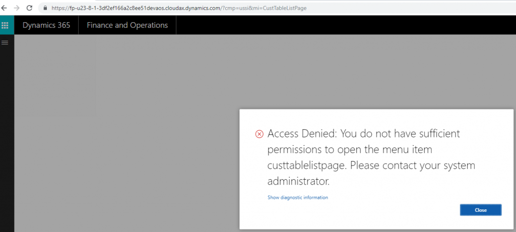The height and width of the screenshot is (232, 516).
Task: Click the empty black header bar area
Action: click(346, 25)
